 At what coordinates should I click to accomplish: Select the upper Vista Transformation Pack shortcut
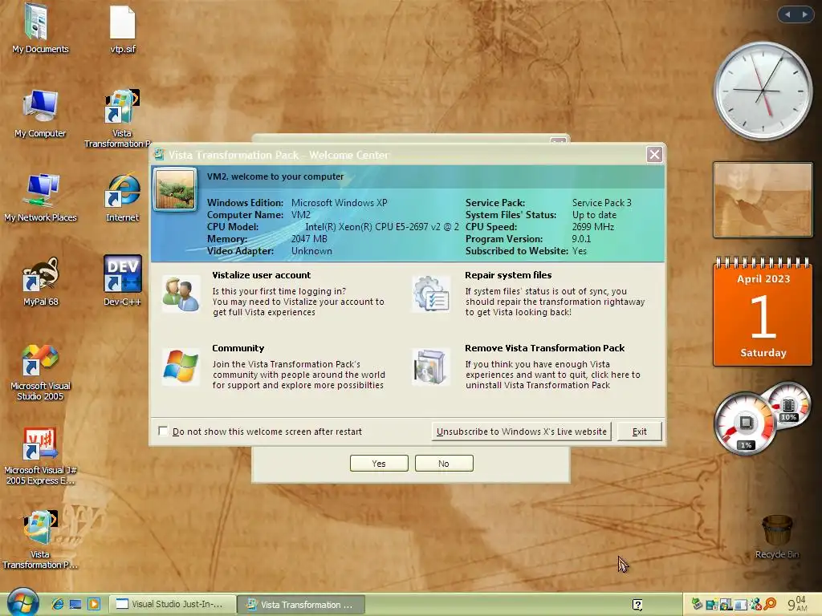122,107
